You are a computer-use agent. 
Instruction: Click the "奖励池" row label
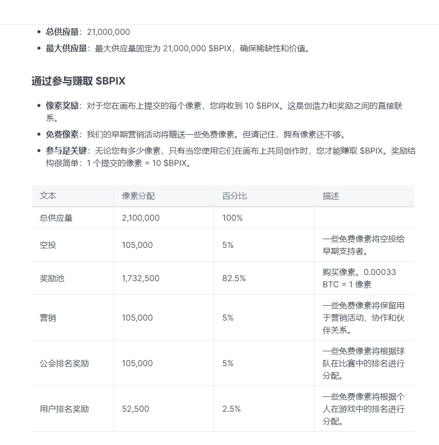(52, 278)
